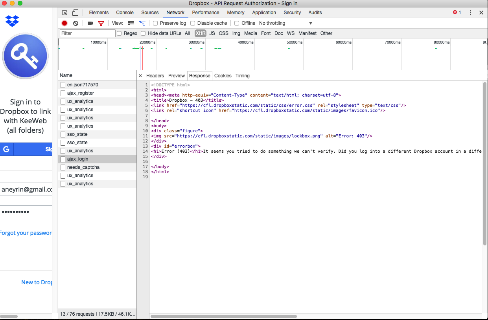The height and width of the screenshot is (320, 488).
Task: Select the first sso_state request
Action: point(97,134)
